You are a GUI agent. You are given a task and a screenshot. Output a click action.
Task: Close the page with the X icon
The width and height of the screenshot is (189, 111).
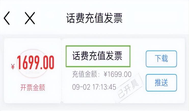[x=30, y=19]
